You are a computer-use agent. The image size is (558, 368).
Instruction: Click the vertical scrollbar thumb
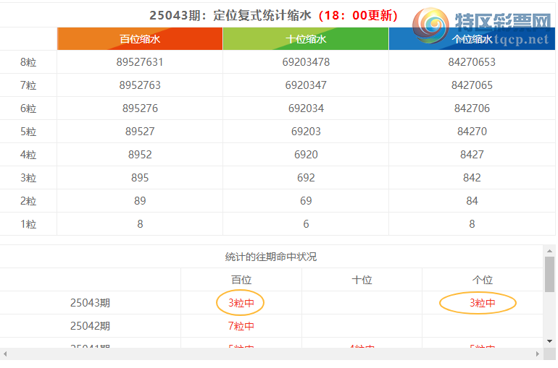pyautogui.click(x=549, y=274)
